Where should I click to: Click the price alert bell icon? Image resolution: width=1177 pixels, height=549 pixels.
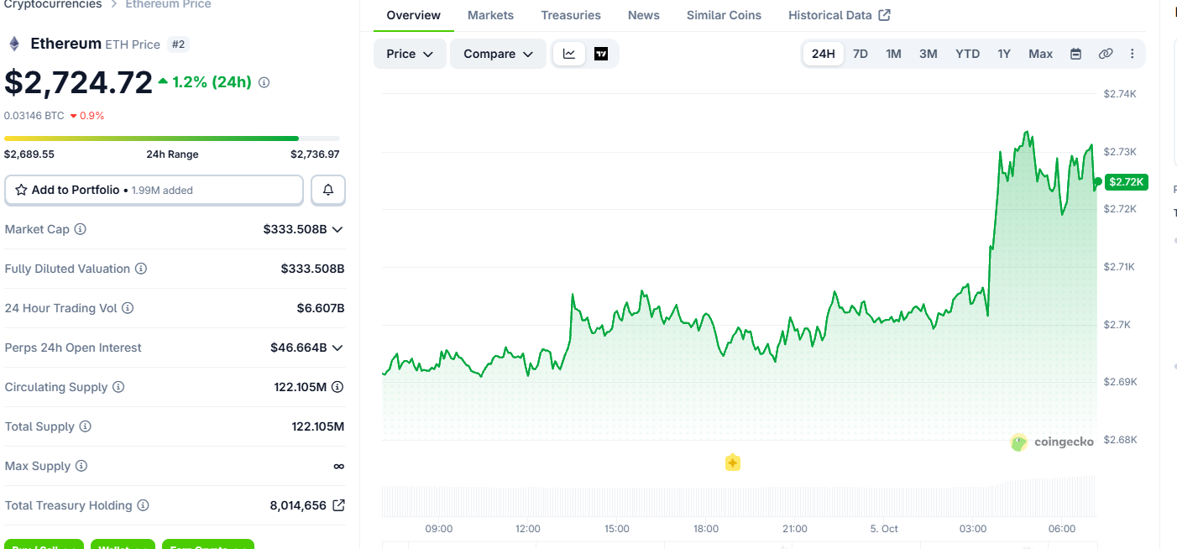[x=328, y=191]
